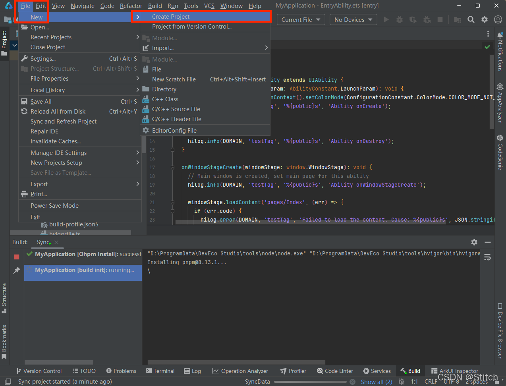
Task: Click the pin tab icon in Build panel
Action: tap(17, 270)
